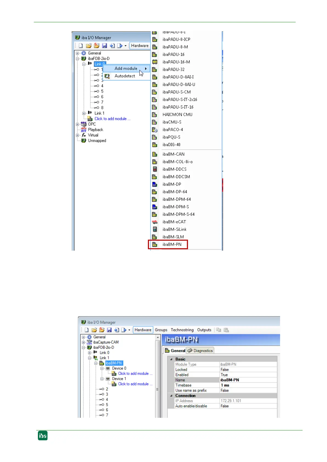Click the ibaBM-SLM module icon
327x462 pixels.
pos(155,237)
